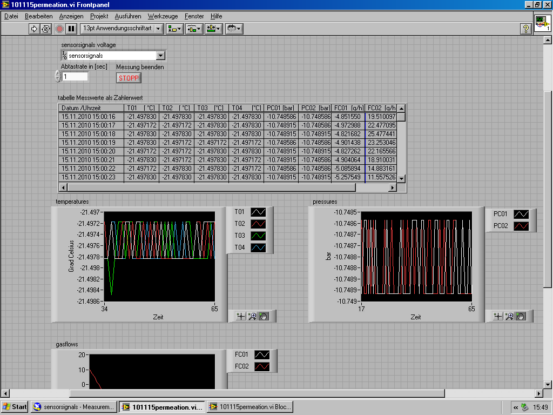Switch to sensorsignals Measurement taskbar window

tap(73, 407)
